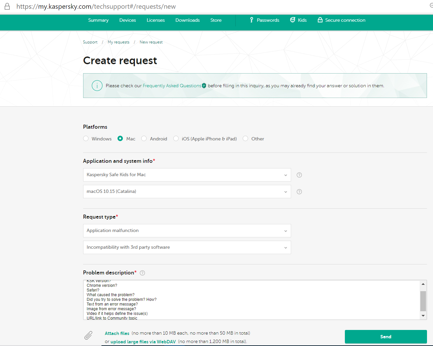Viewport: 433px width, 346px height.
Task: Select the Other platform radio button
Action: pos(245,138)
